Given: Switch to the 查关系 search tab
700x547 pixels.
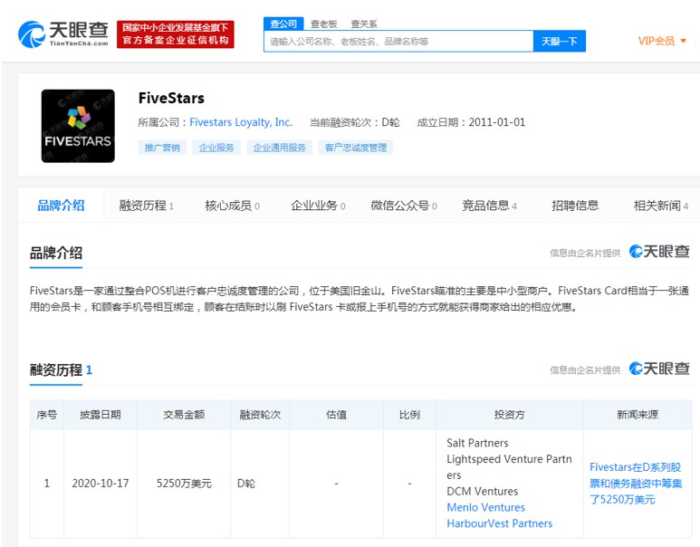Looking at the screenshot, I should (364, 24).
